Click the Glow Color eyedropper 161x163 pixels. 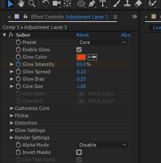(92, 57)
